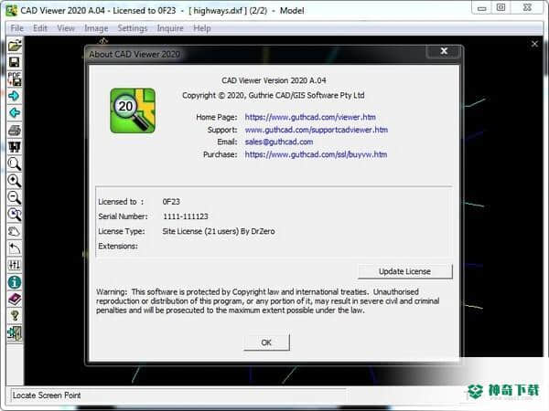The image size is (549, 411).
Task: Click the undo view arrow icon
Action: pos(15,248)
